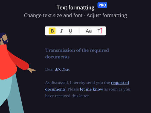
Task: Click the word 'Dear' in the letter
Action: [x=50, y=69]
